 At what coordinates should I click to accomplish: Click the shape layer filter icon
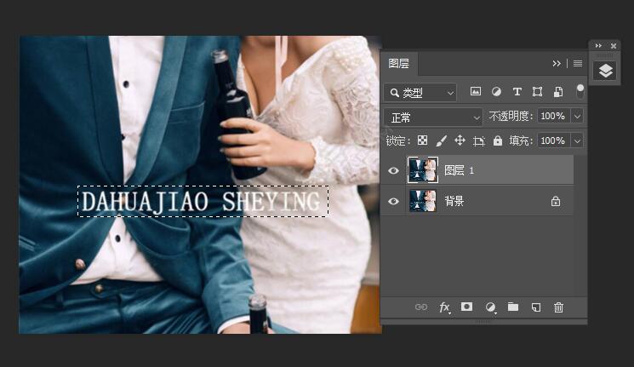(537, 92)
